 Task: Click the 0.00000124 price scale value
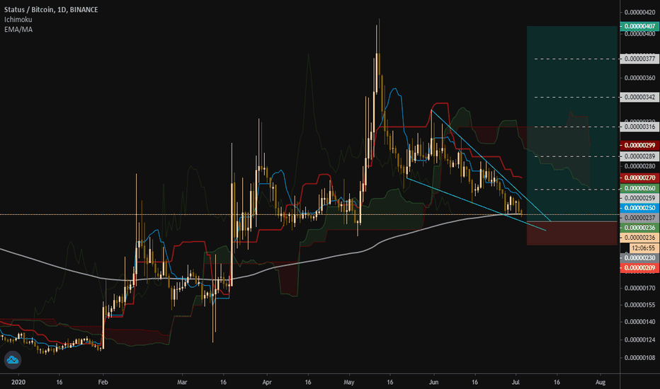click(x=639, y=339)
